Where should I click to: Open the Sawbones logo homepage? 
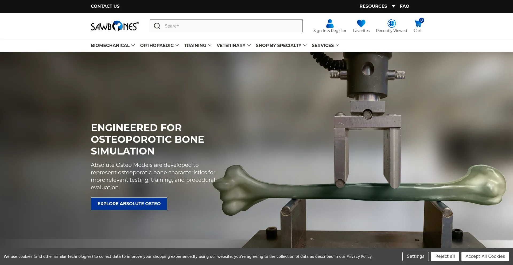(x=115, y=26)
